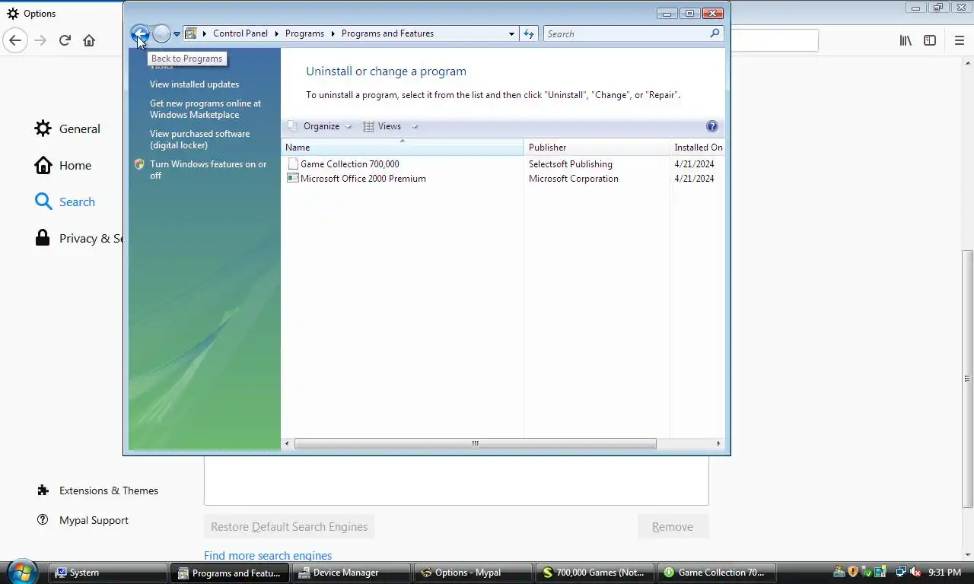The width and height of the screenshot is (974, 584).
Task: Switch to System taskbar button
Action: (107, 573)
